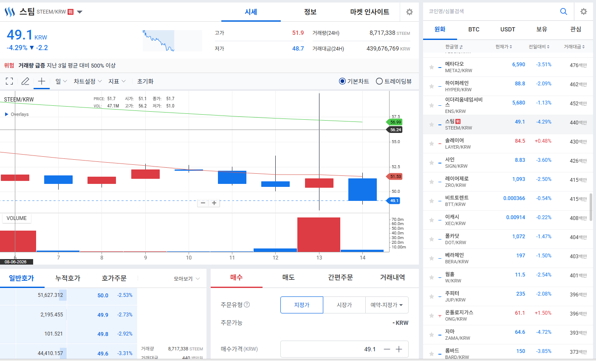Star the 레이어제로 ZRO row

click(432, 182)
